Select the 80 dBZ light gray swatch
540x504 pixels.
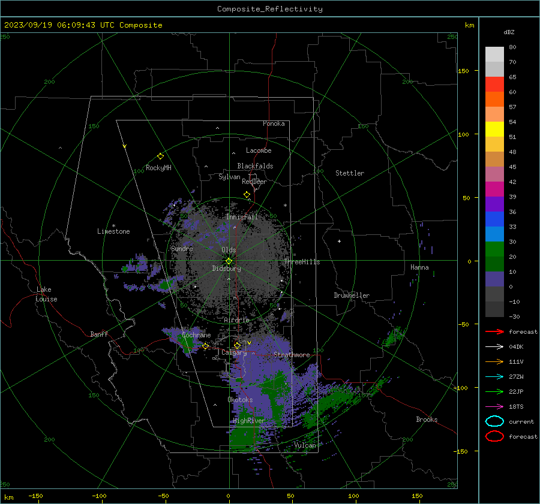pyautogui.click(x=494, y=54)
